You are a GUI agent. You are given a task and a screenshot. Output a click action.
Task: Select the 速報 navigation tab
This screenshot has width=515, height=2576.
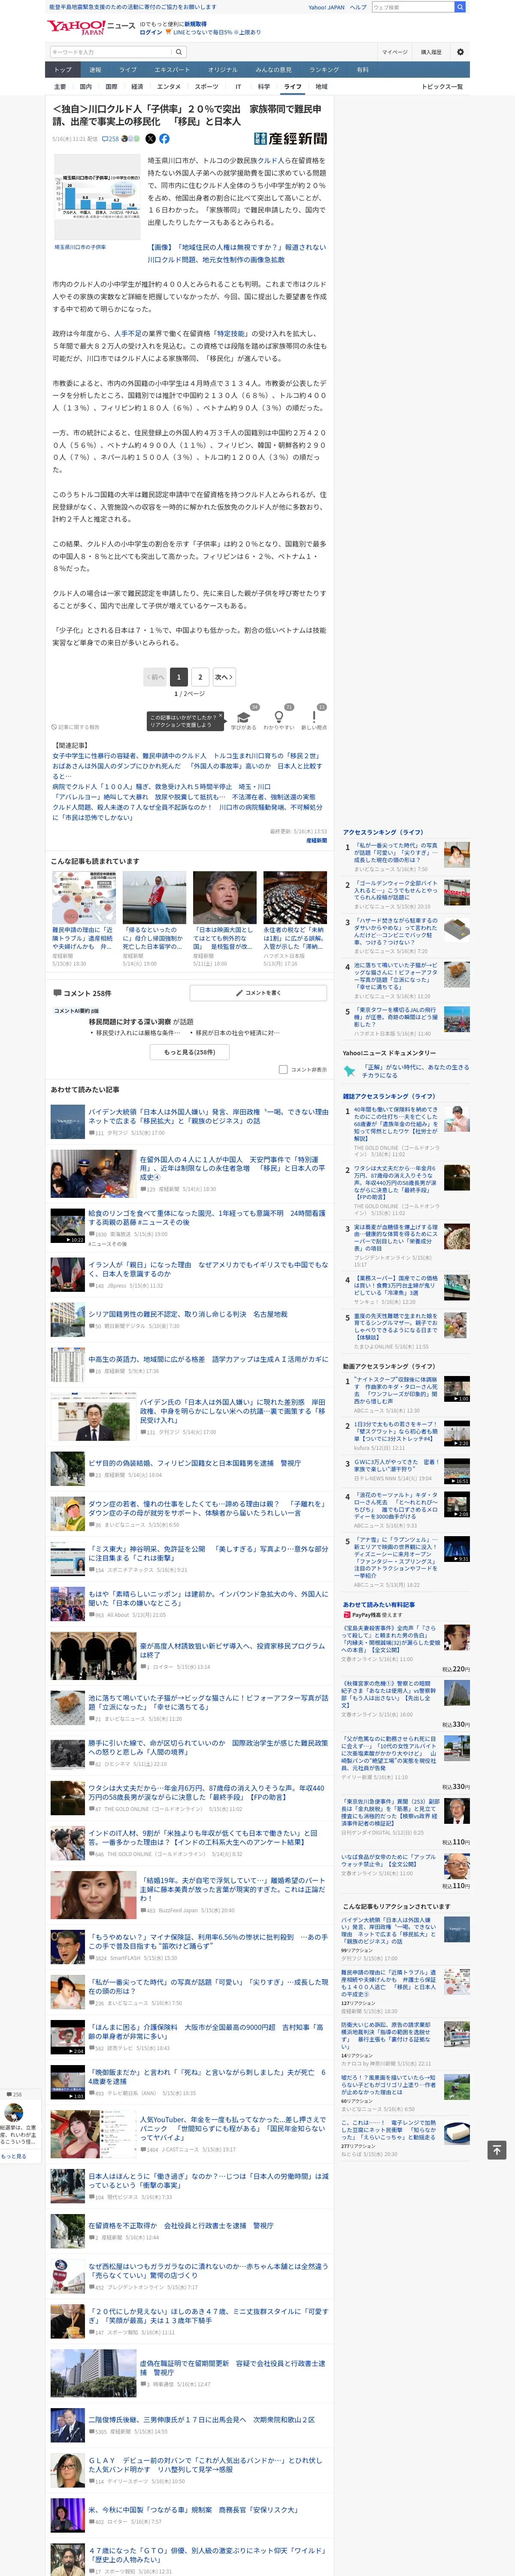pyautogui.click(x=95, y=70)
